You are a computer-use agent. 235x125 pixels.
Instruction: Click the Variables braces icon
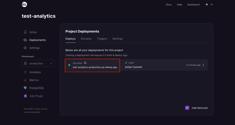25,72
